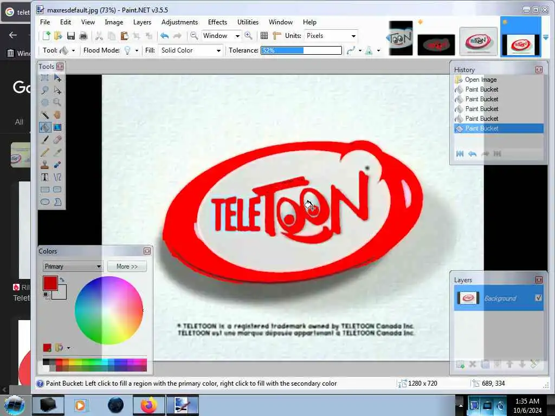Toggle the pixel grid display
The image size is (555, 416).
(264, 36)
